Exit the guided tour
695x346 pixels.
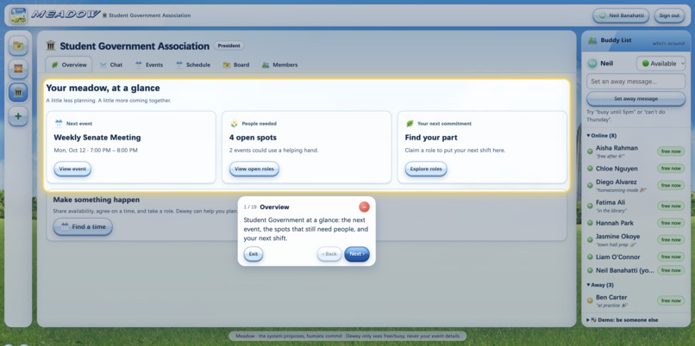[x=254, y=254]
